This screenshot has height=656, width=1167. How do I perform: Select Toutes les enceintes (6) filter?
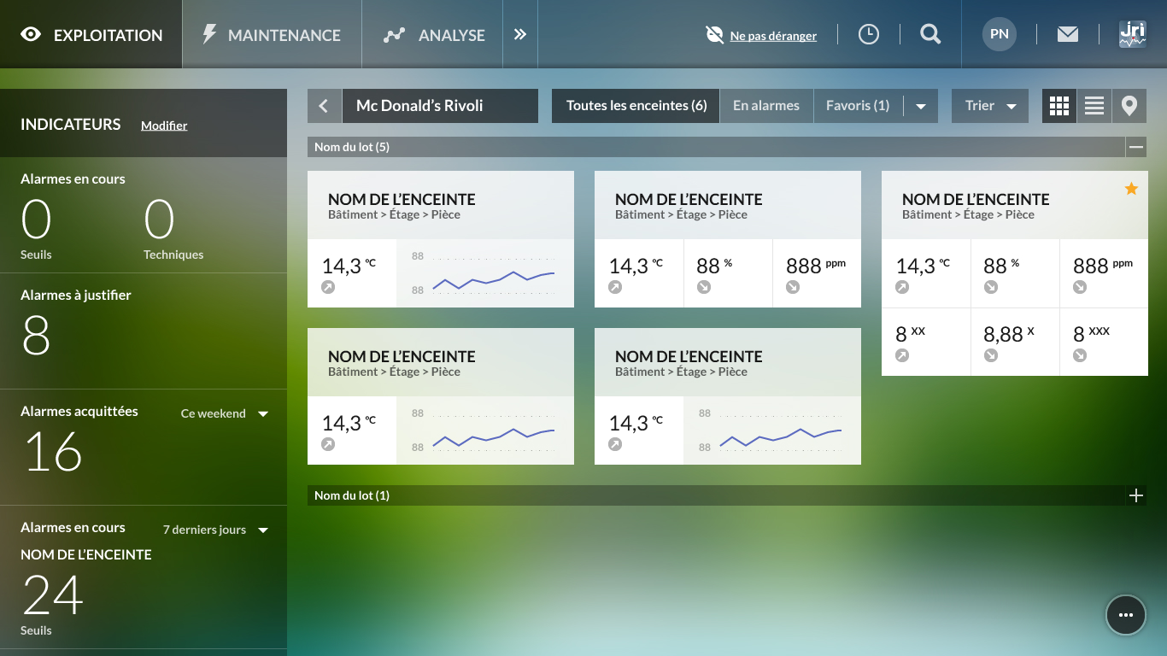(636, 106)
